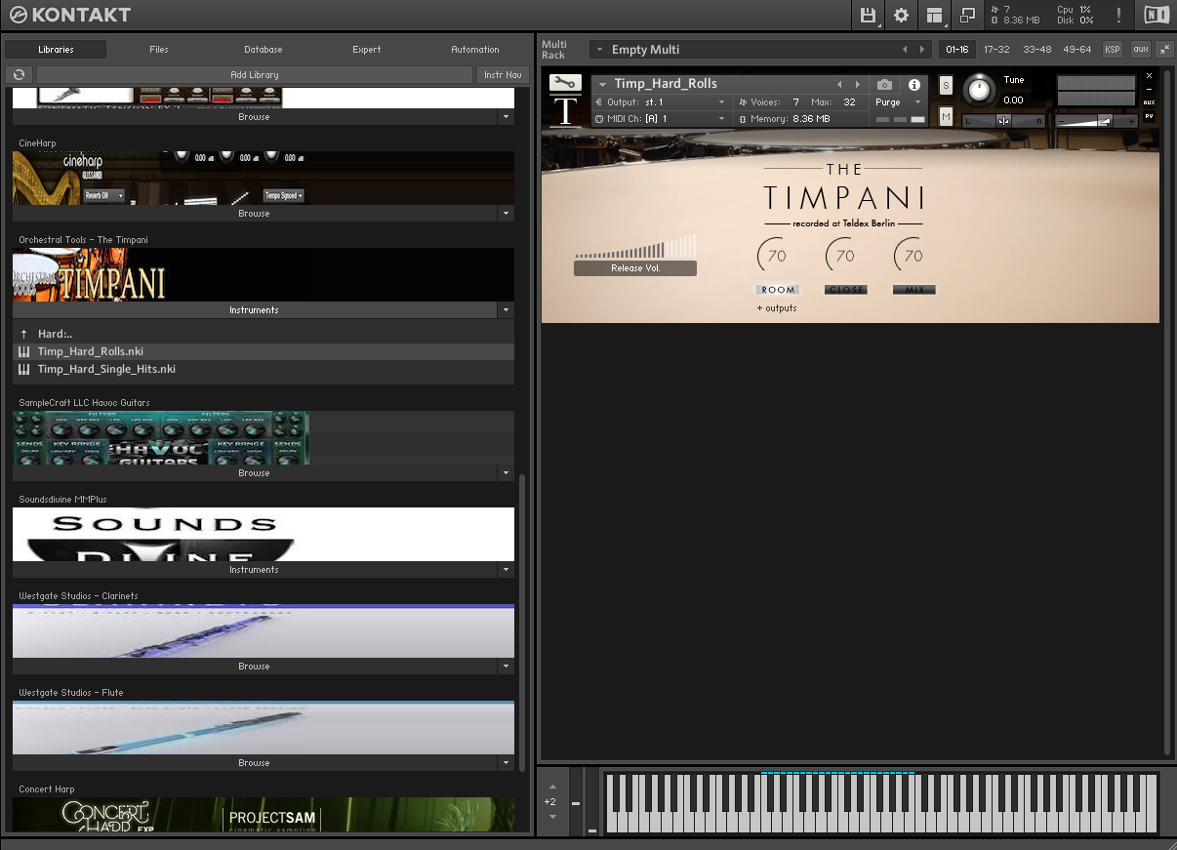
Task: Click the Max voices value 32
Action: (849, 101)
